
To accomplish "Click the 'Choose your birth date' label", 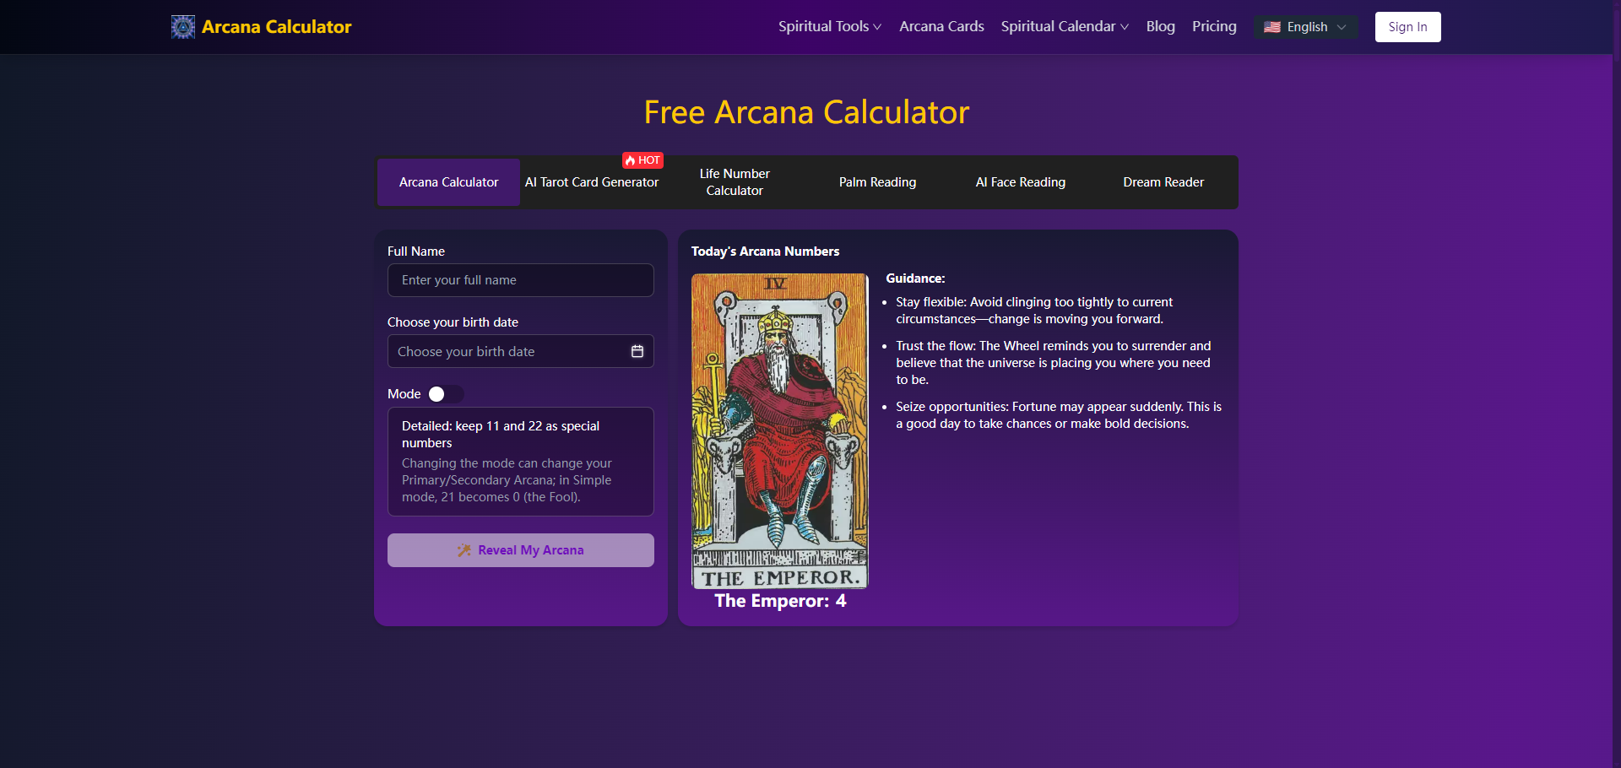I will coord(453,322).
